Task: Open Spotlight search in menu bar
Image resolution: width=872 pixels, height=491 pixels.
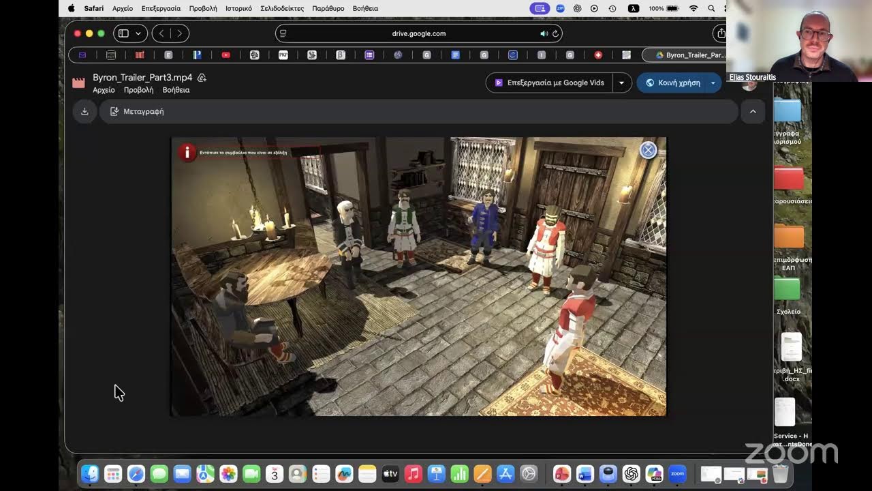Action: [711, 8]
